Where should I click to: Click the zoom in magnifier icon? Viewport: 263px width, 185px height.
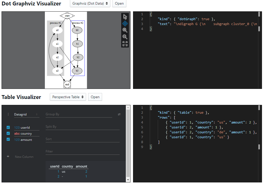point(125,30)
